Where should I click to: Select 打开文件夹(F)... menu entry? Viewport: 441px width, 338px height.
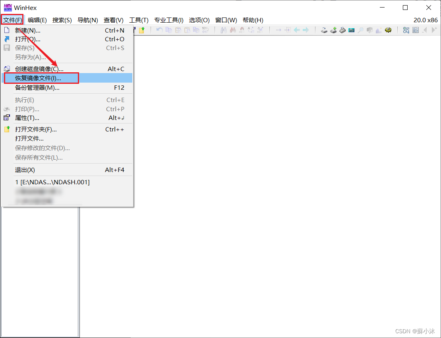click(67, 129)
